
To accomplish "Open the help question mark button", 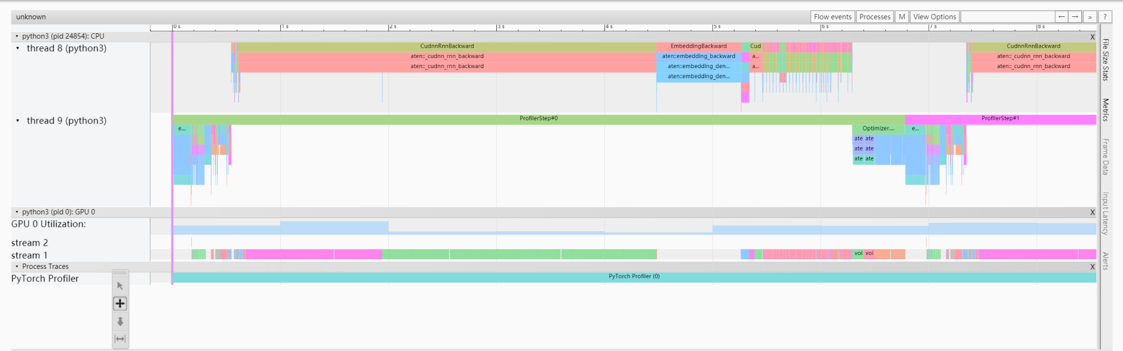I will click(1105, 17).
